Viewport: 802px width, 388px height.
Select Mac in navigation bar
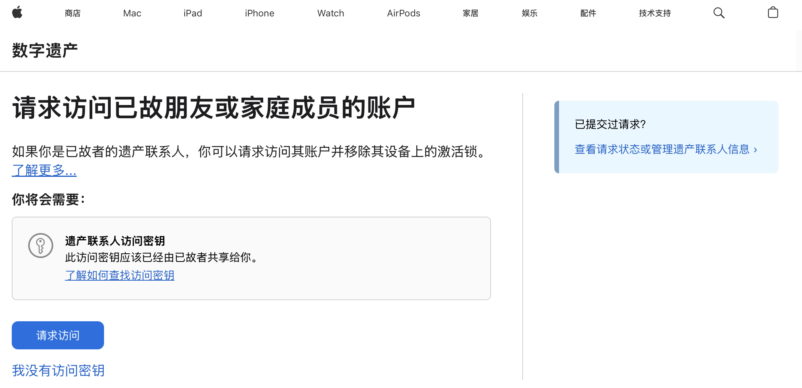tap(132, 13)
